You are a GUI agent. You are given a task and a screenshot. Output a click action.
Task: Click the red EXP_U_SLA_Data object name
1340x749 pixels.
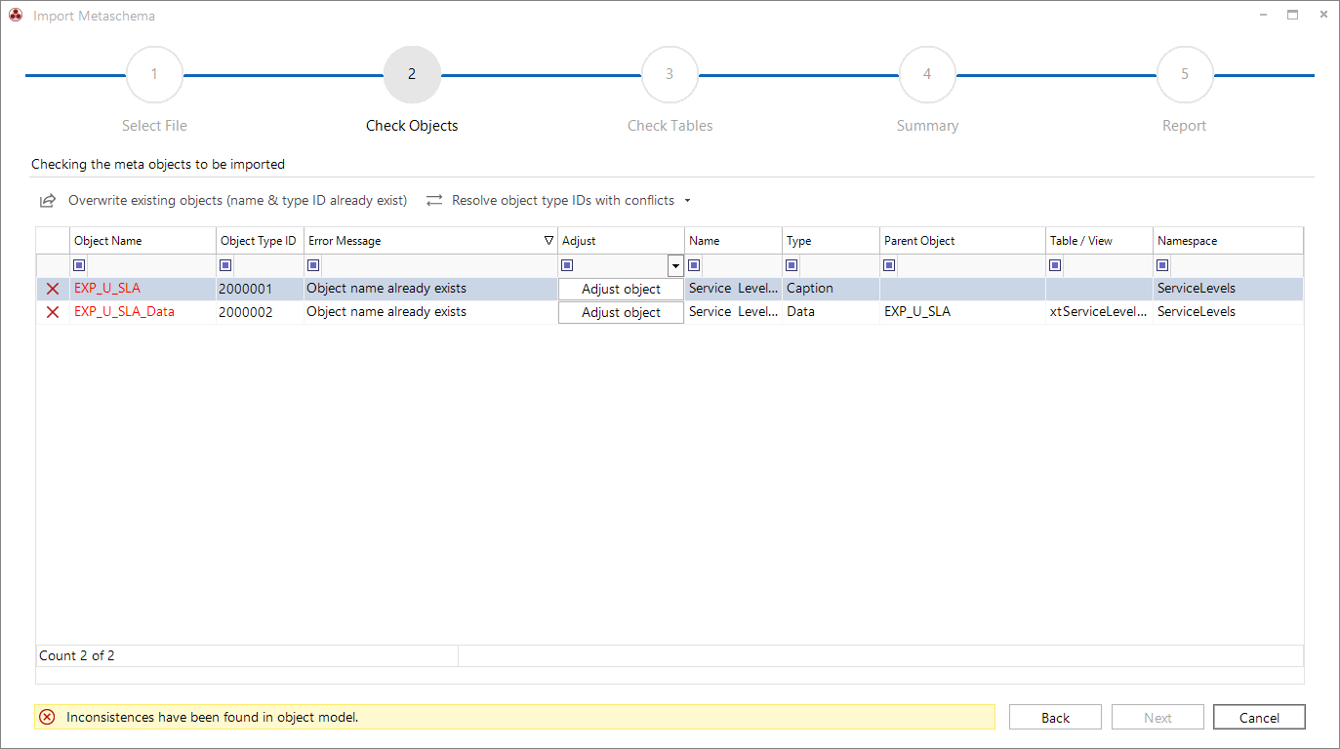124,312
